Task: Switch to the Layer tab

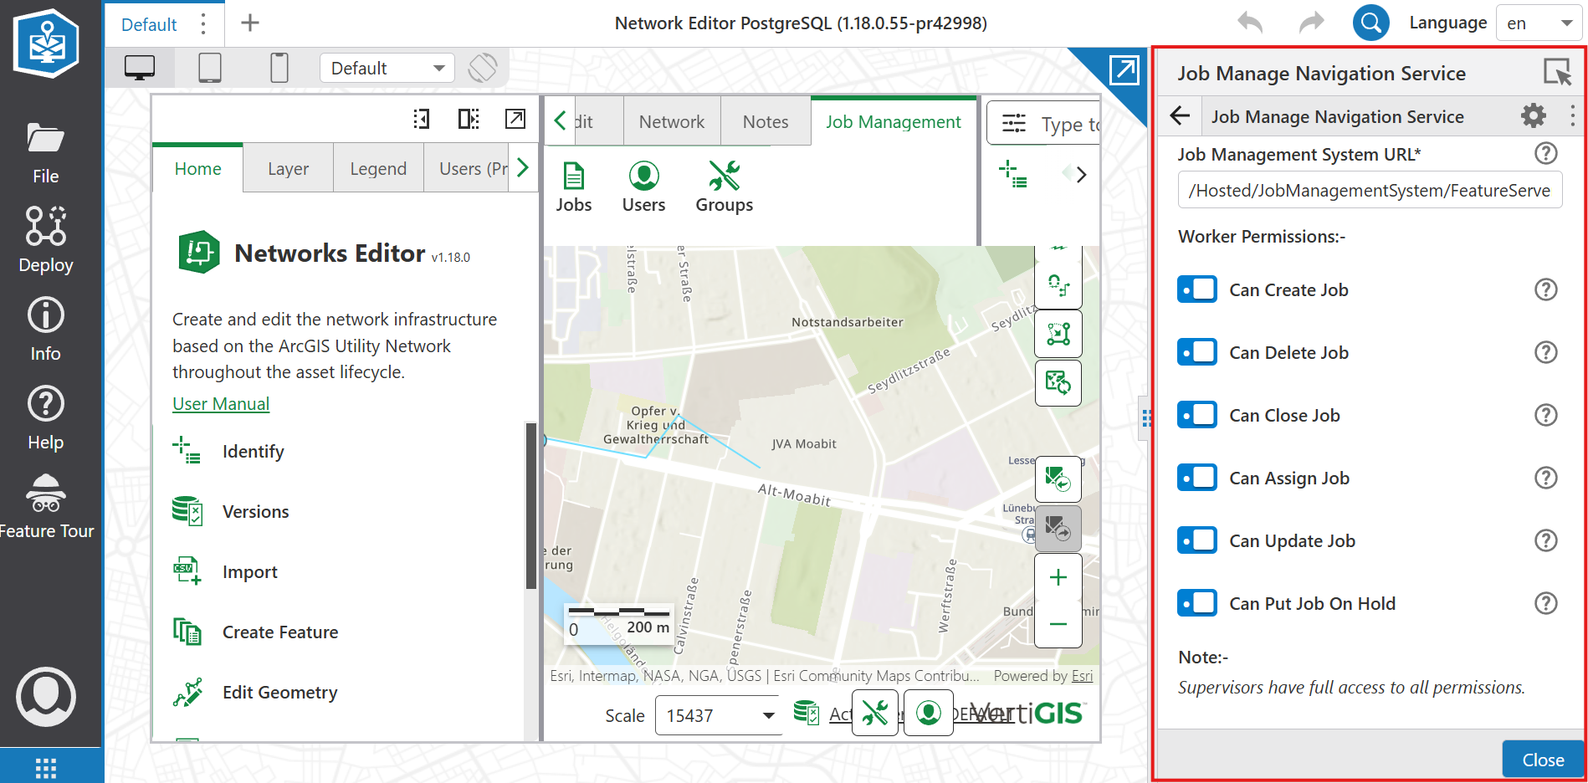Action: point(289,168)
